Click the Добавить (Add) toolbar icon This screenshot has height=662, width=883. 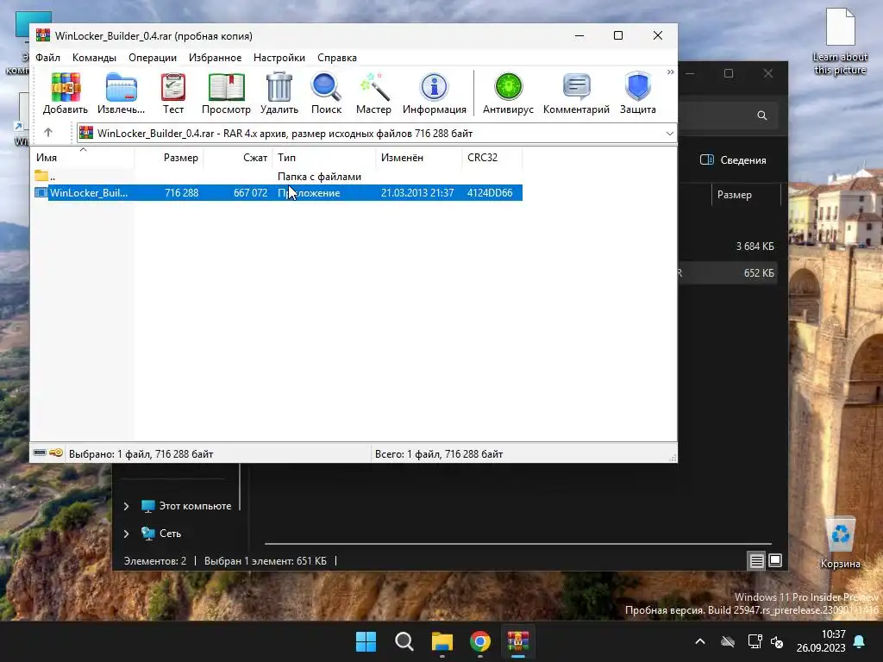[x=66, y=93]
